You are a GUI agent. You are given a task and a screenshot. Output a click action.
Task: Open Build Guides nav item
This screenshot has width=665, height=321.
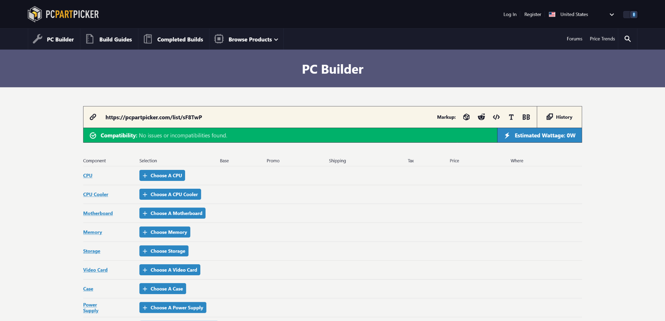[109, 39]
